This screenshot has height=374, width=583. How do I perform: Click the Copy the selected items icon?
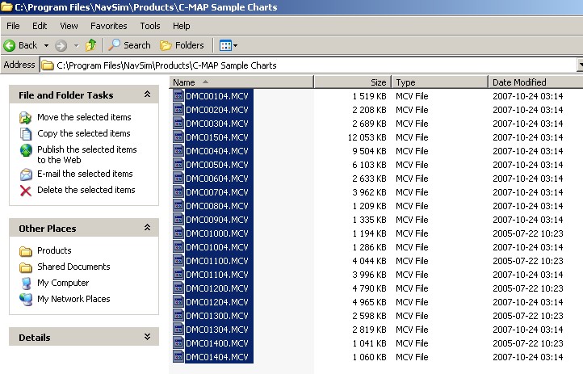coord(25,134)
